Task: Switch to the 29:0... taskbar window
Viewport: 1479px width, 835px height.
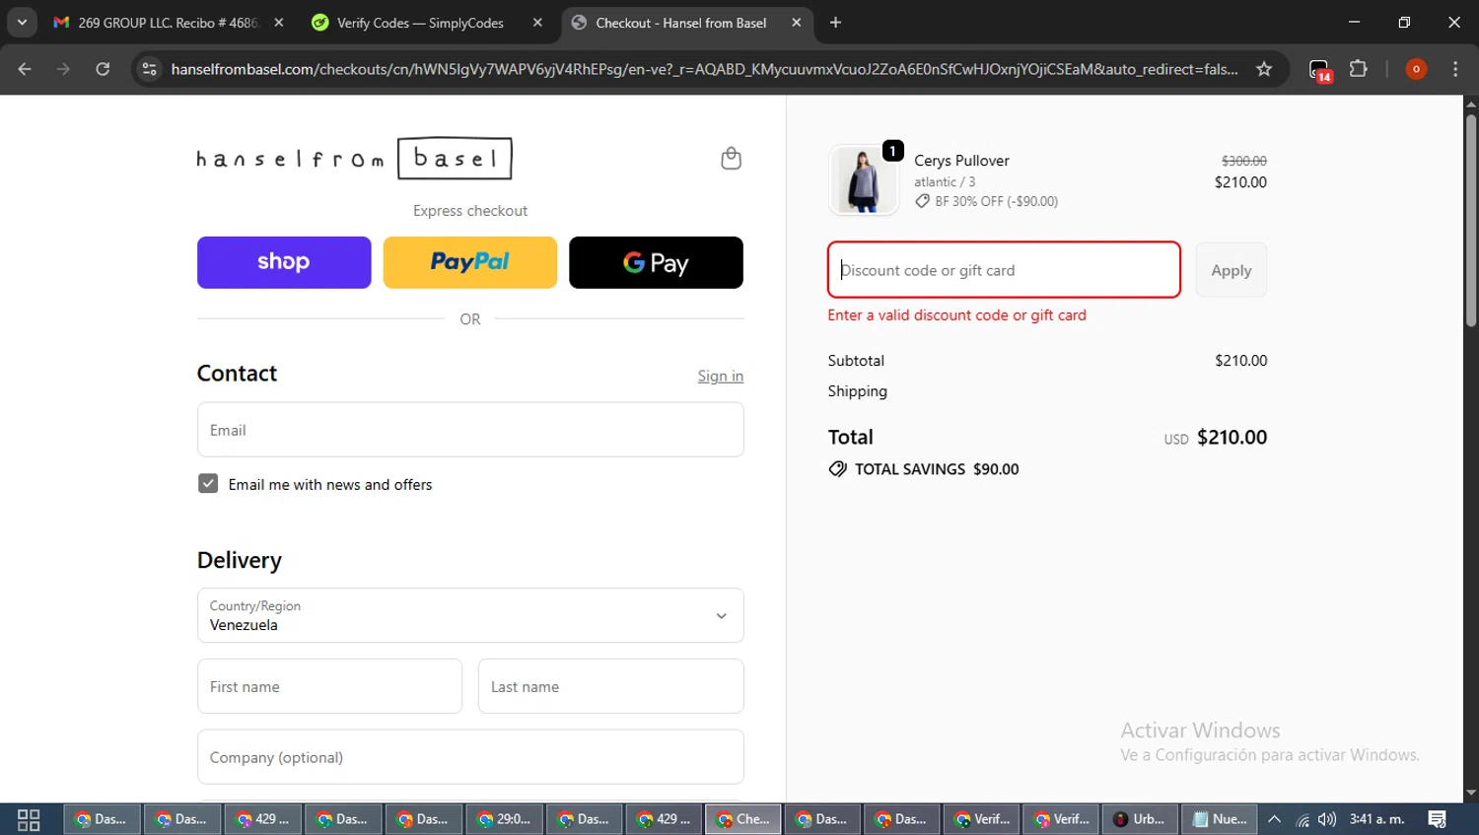Action: tap(505, 819)
